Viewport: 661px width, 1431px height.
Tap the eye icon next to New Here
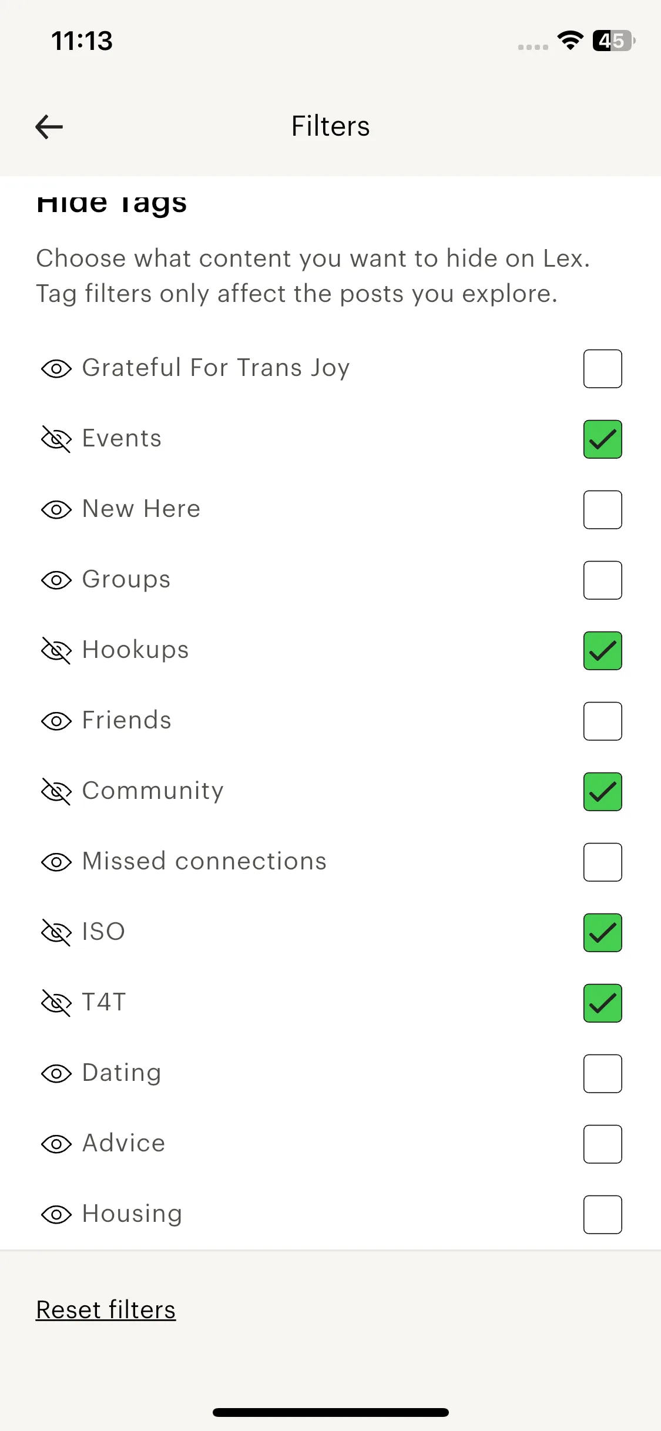56,510
